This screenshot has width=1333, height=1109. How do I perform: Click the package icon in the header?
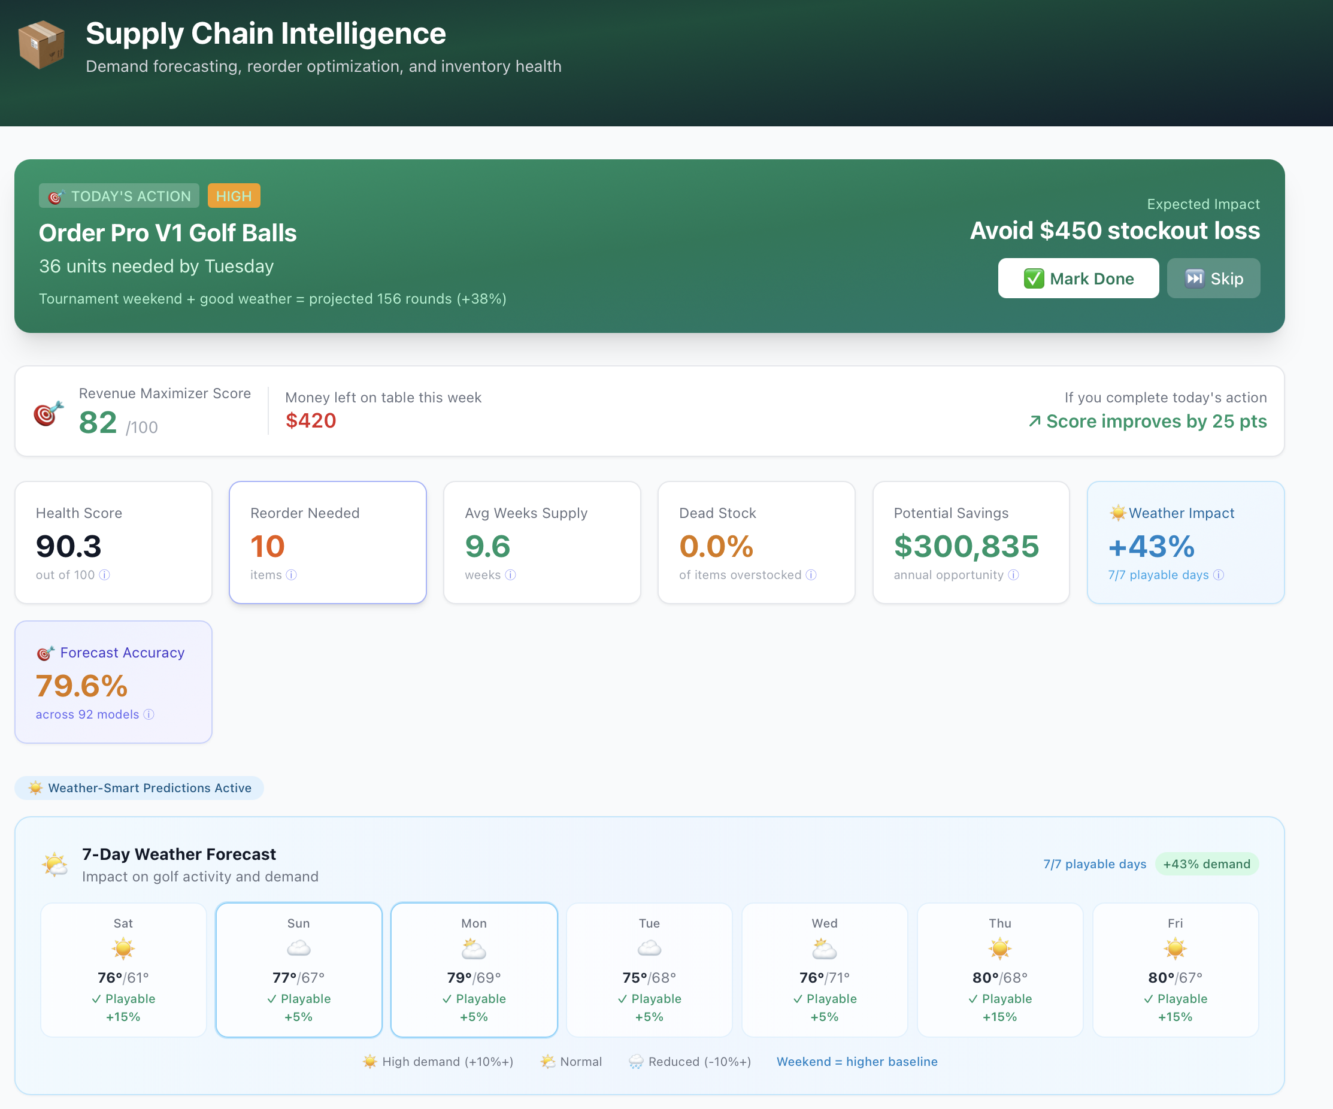click(42, 44)
